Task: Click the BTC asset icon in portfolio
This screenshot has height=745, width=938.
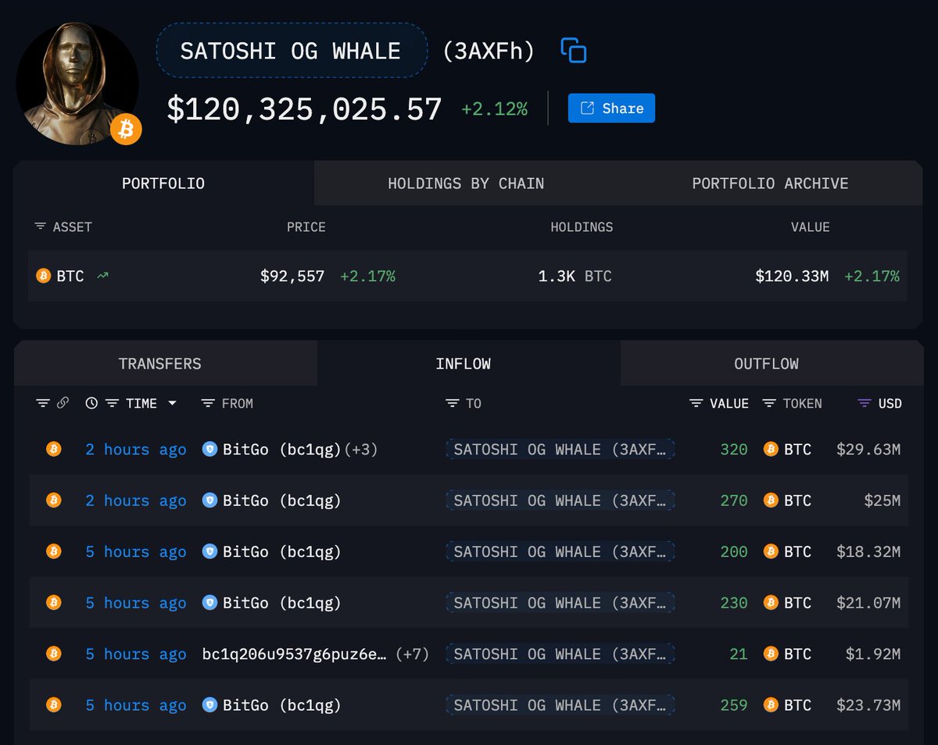Action: (44, 276)
